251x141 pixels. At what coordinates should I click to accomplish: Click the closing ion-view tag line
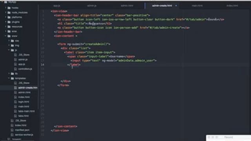[x=60, y=130]
